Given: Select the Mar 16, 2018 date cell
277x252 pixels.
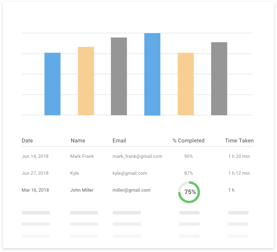Looking at the screenshot, I should [x=35, y=190].
